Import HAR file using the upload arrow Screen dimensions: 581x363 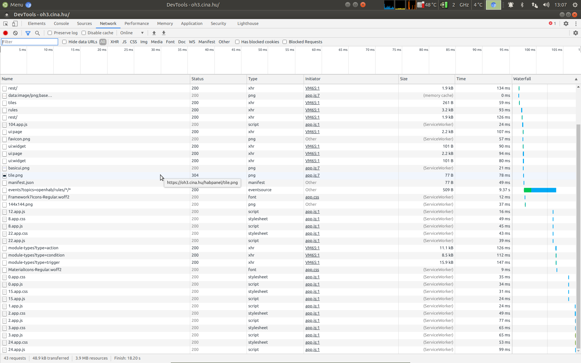click(x=154, y=32)
